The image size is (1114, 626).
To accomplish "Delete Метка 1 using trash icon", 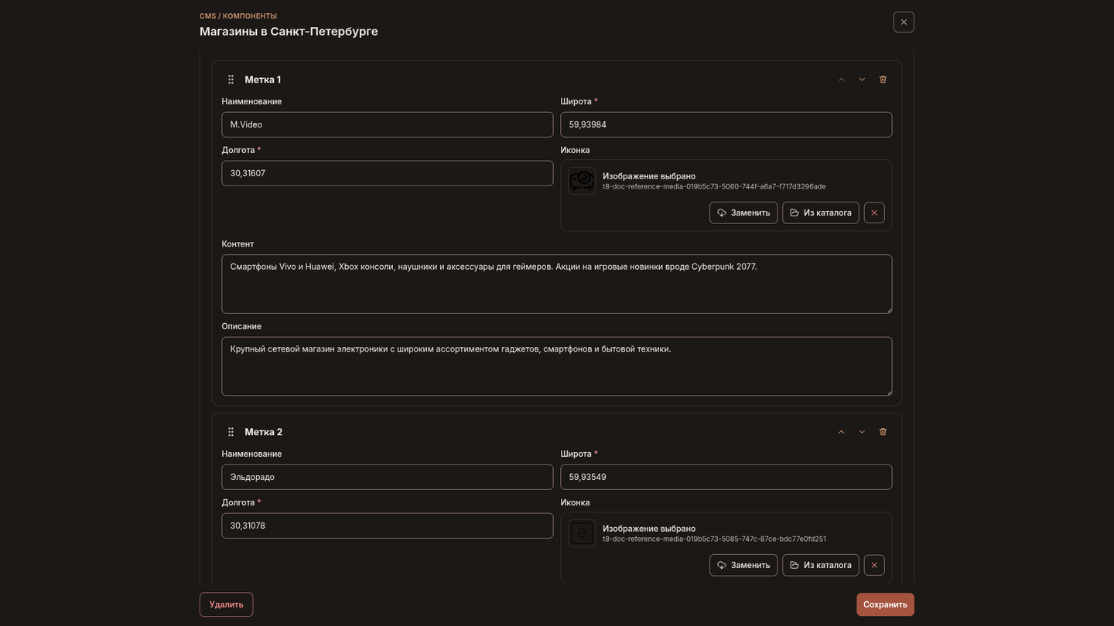I will point(883,80).
